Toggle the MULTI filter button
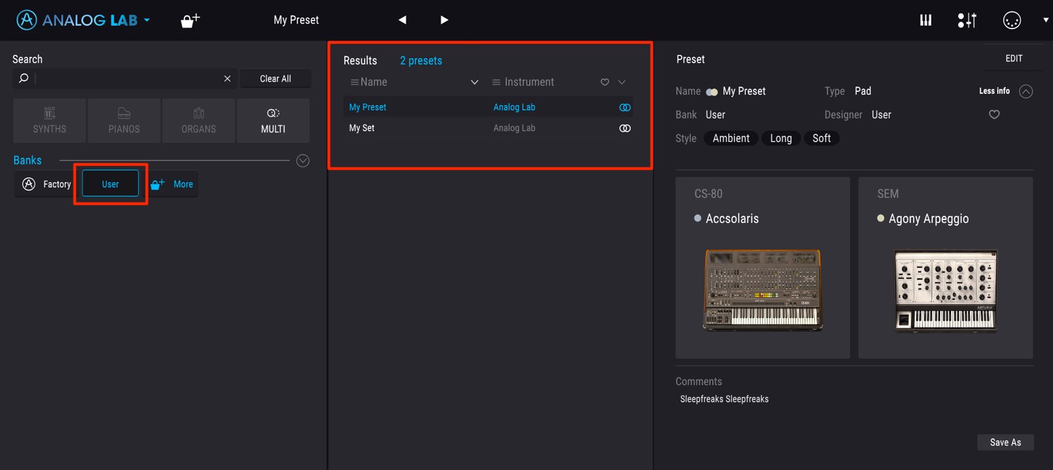The image size is (1053, 470). click(273, 121)
